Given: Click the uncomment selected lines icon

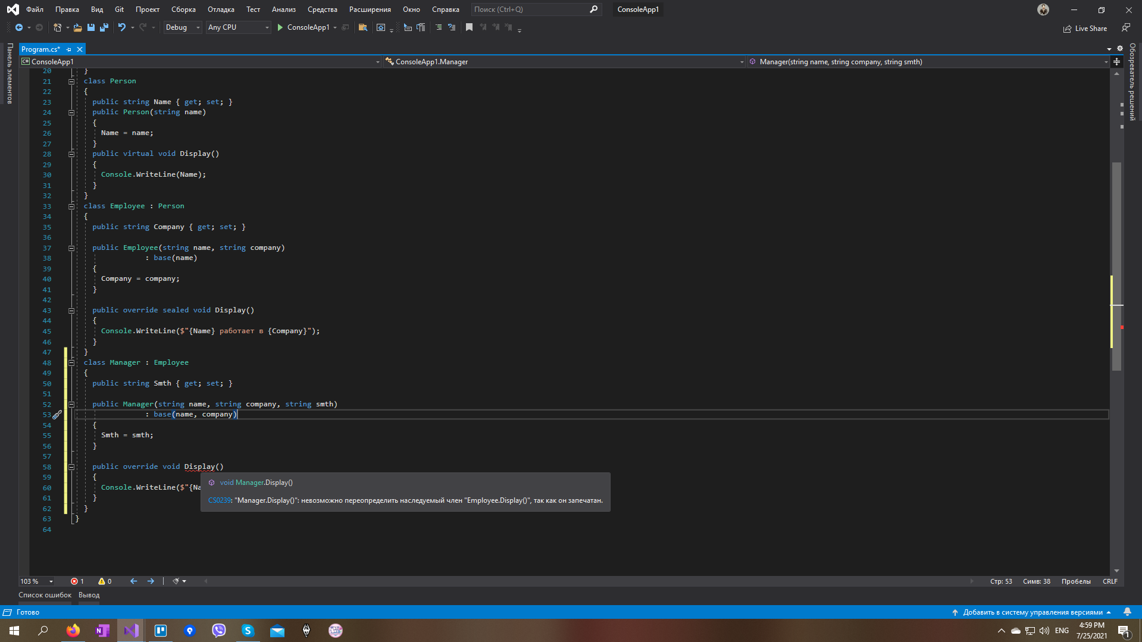Looking at the screenshot, I should point(452,27).
